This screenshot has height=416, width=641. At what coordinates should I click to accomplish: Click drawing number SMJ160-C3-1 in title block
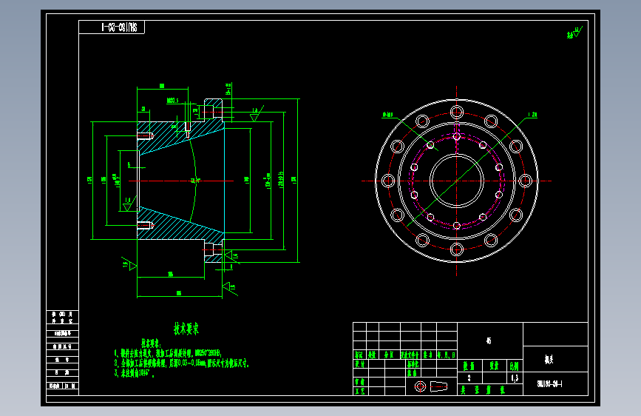pyautogui.click(x=549, y=384)
